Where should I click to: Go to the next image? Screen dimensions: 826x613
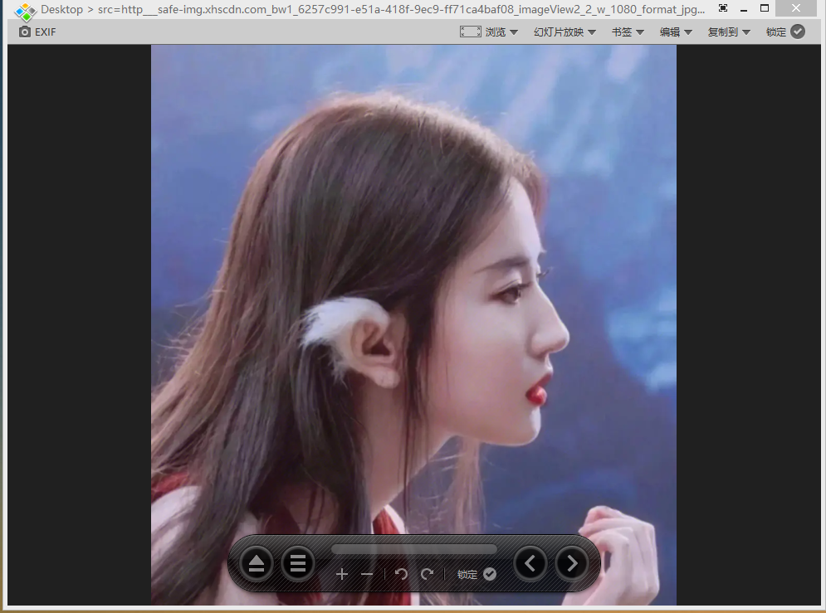coord(572,563)
